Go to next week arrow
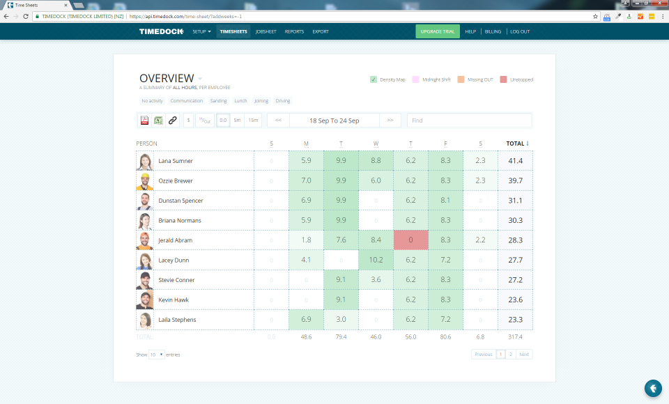The height and width of the screenshot is (404, 669). 390,121
